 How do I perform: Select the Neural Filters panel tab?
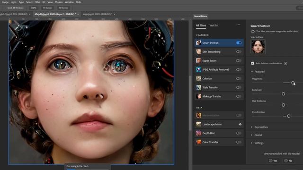click(x=200, y=16)
